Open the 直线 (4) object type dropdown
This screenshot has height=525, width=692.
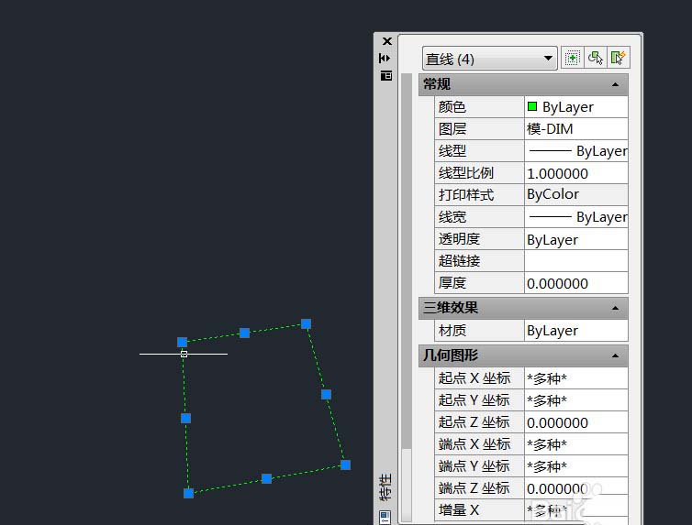[x=489, y=59]
